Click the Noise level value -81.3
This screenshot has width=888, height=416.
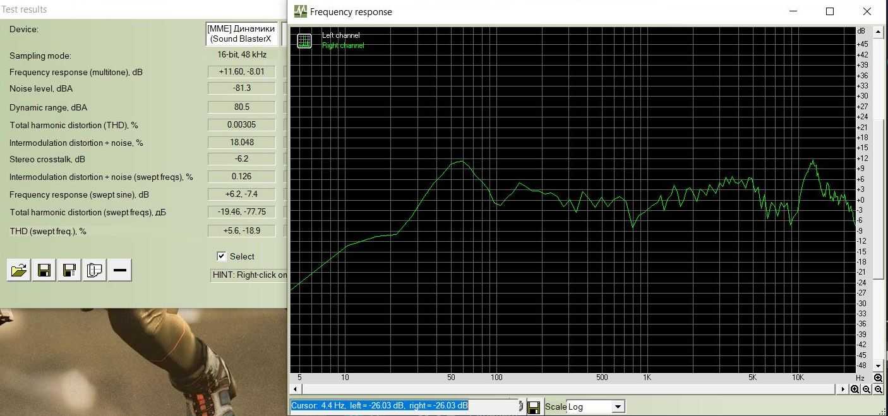click(242, 88)
